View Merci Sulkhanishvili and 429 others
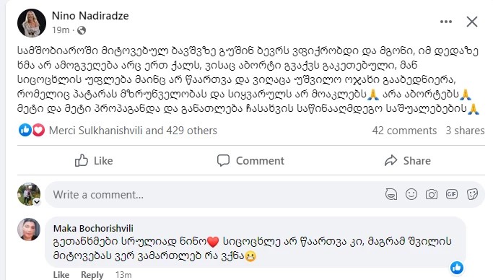Viewport: 493px width, 280px height. 133,131
